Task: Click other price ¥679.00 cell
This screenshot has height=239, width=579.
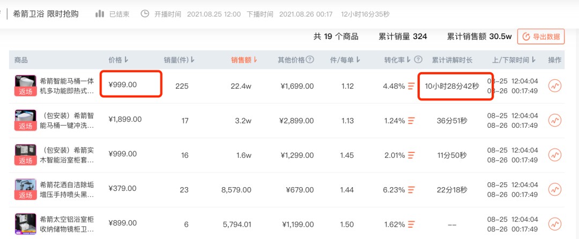Action: coord(300,190)
